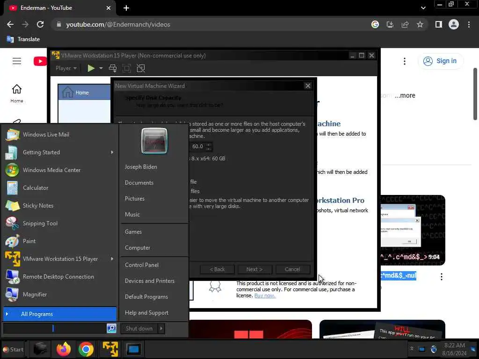Bookmark this page with the star icon
This screenshot has height=359, width=479.
click(420, 24)
